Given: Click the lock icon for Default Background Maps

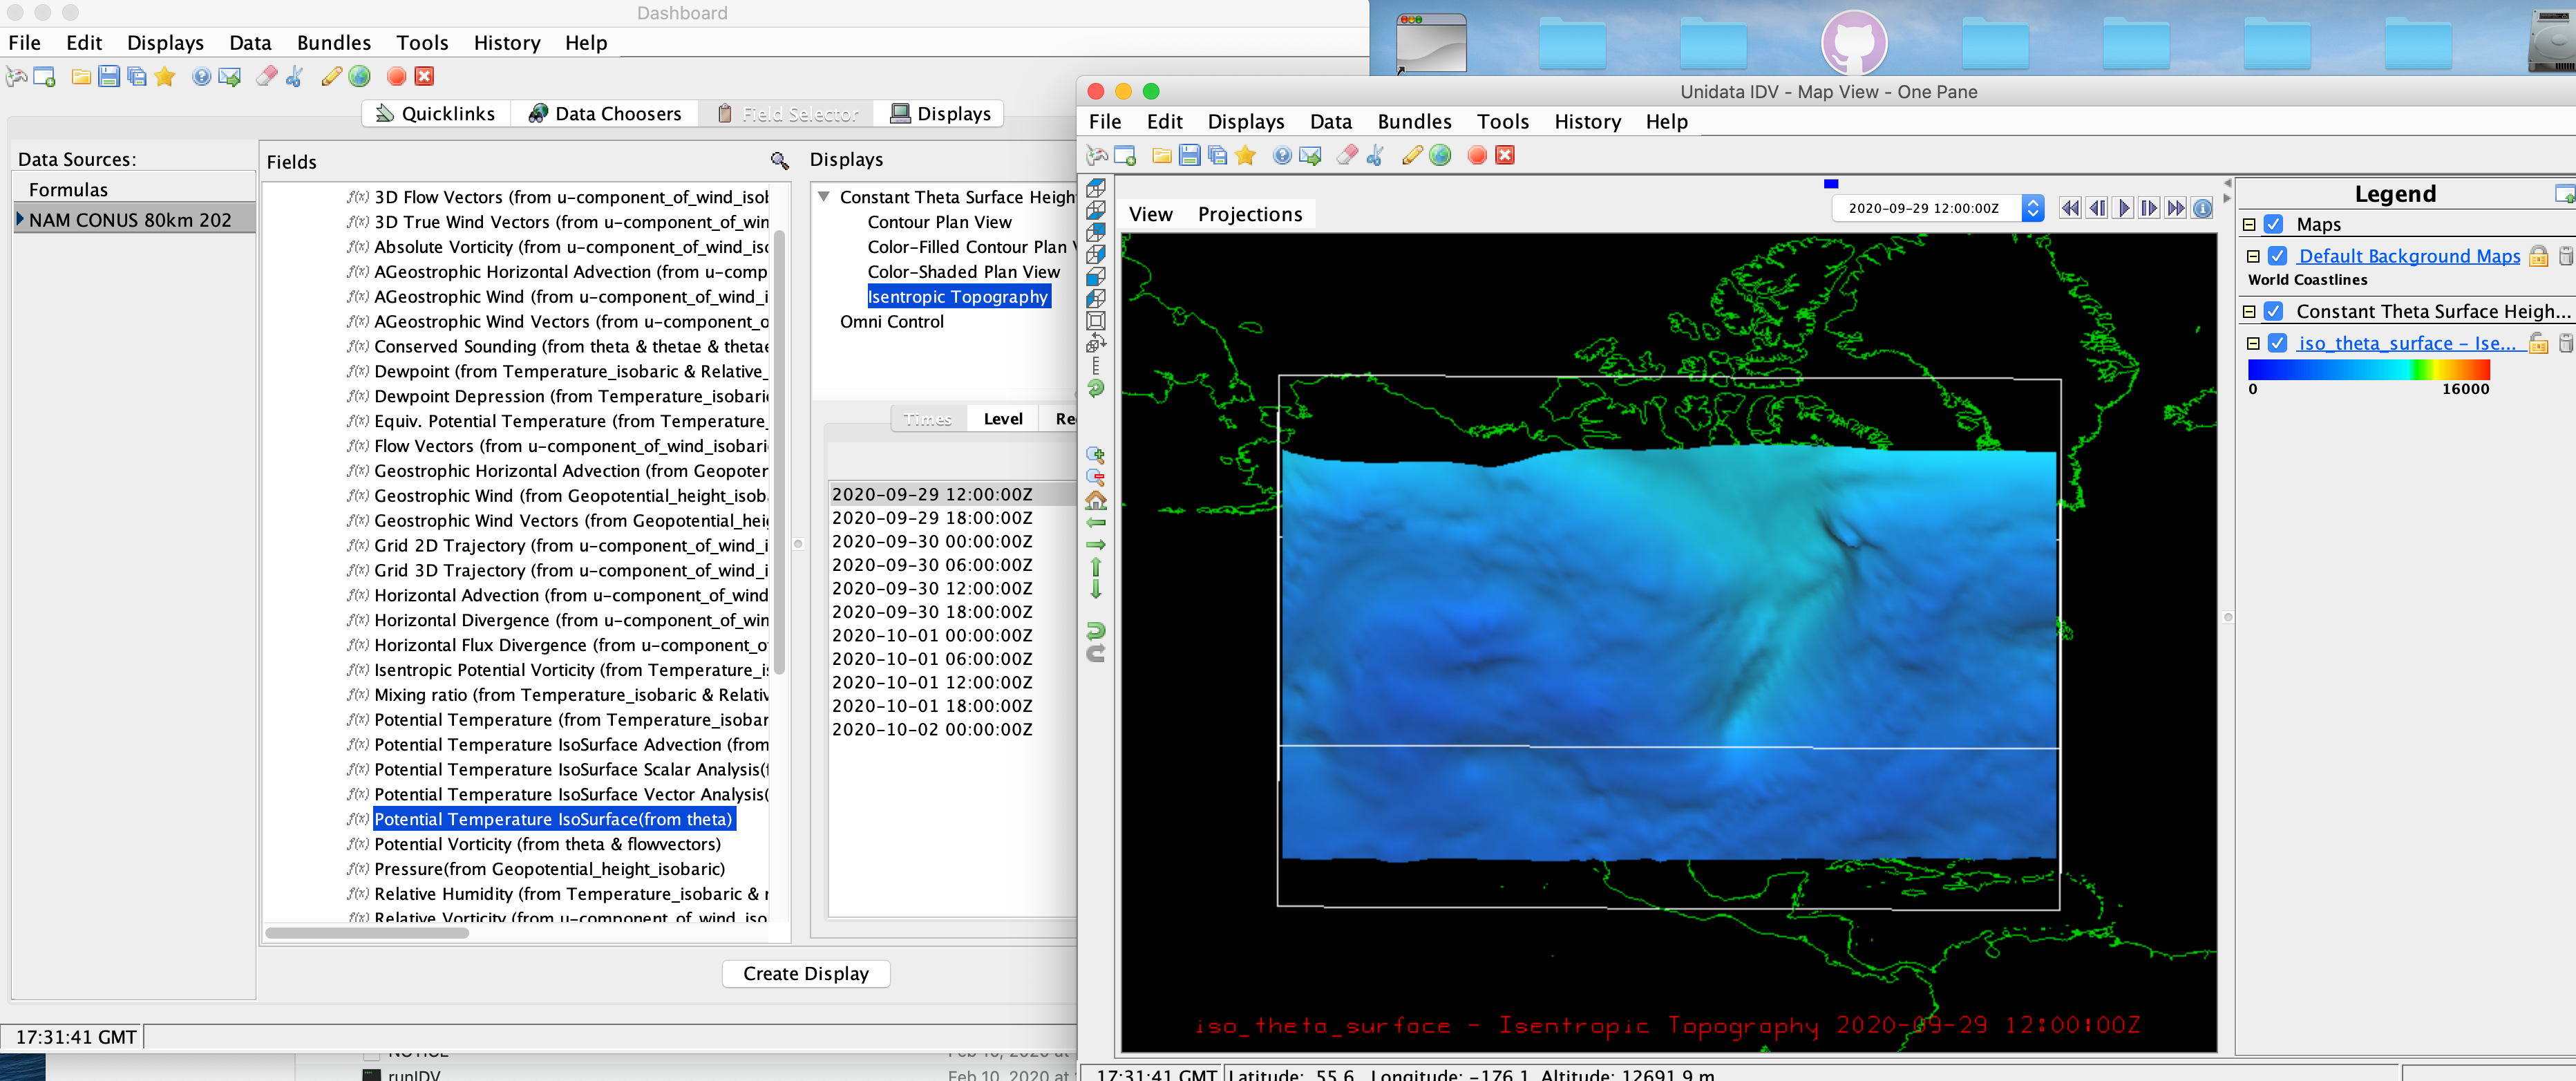Looking at the screenshot, I should pyautogui.click(x=2538, y=256).
